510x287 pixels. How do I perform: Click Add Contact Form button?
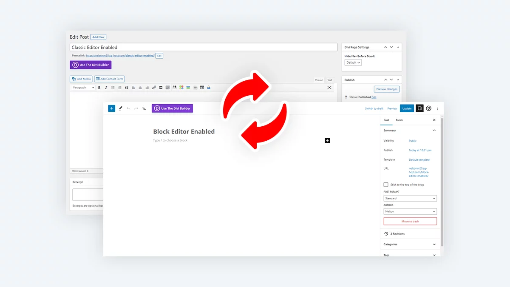click(x=110, y=79)
